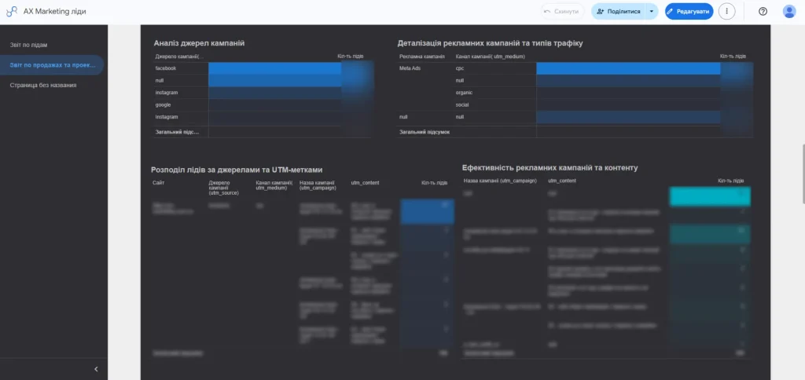
Task: Expand the share dropdown arrow
Action: [x=652, y=11]
